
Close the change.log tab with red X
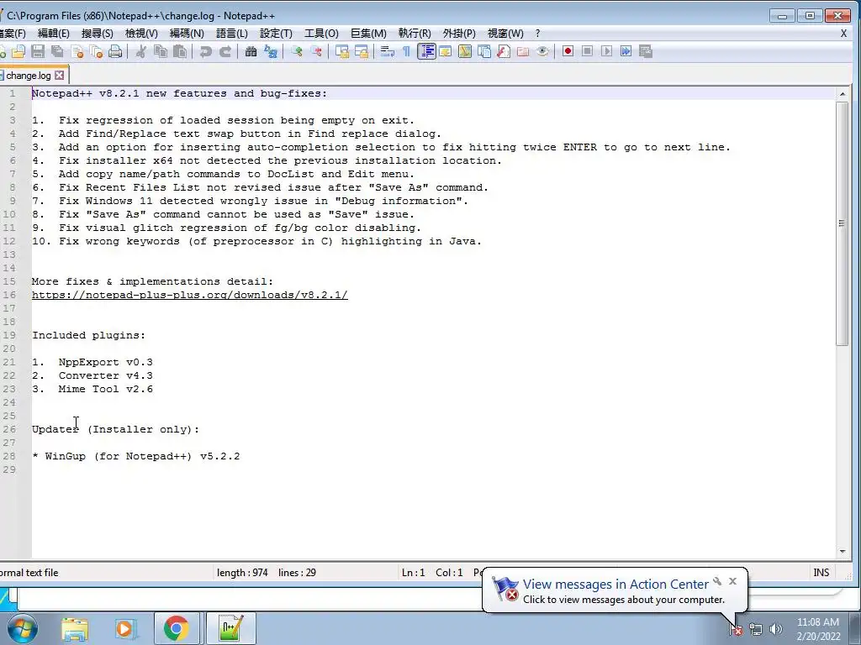60,75
